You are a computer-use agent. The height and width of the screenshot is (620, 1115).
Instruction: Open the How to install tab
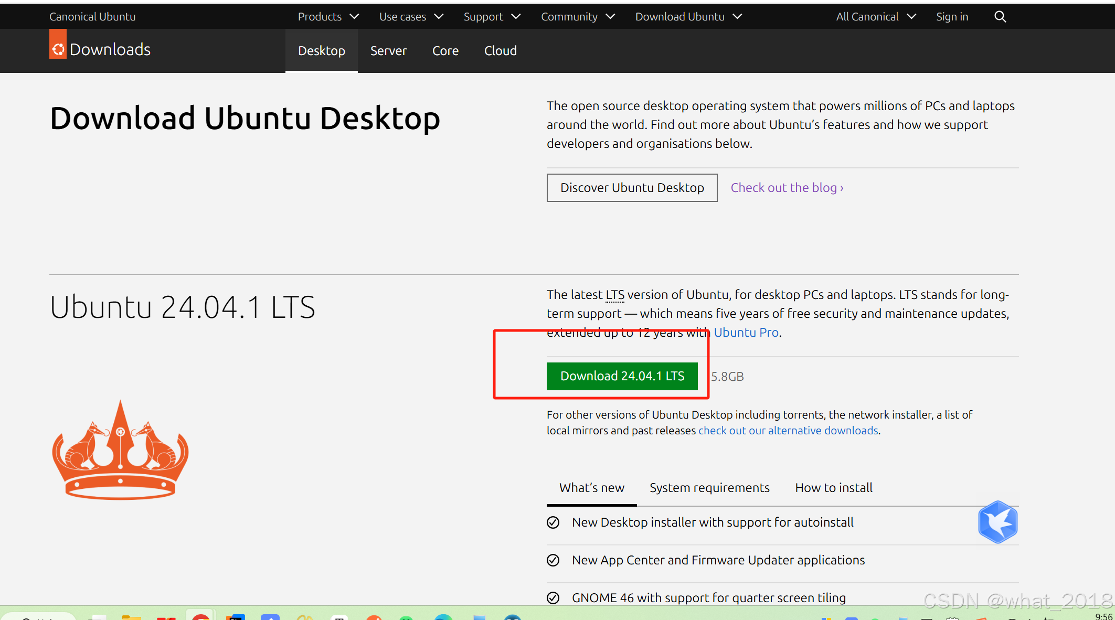tap(833, 487)
